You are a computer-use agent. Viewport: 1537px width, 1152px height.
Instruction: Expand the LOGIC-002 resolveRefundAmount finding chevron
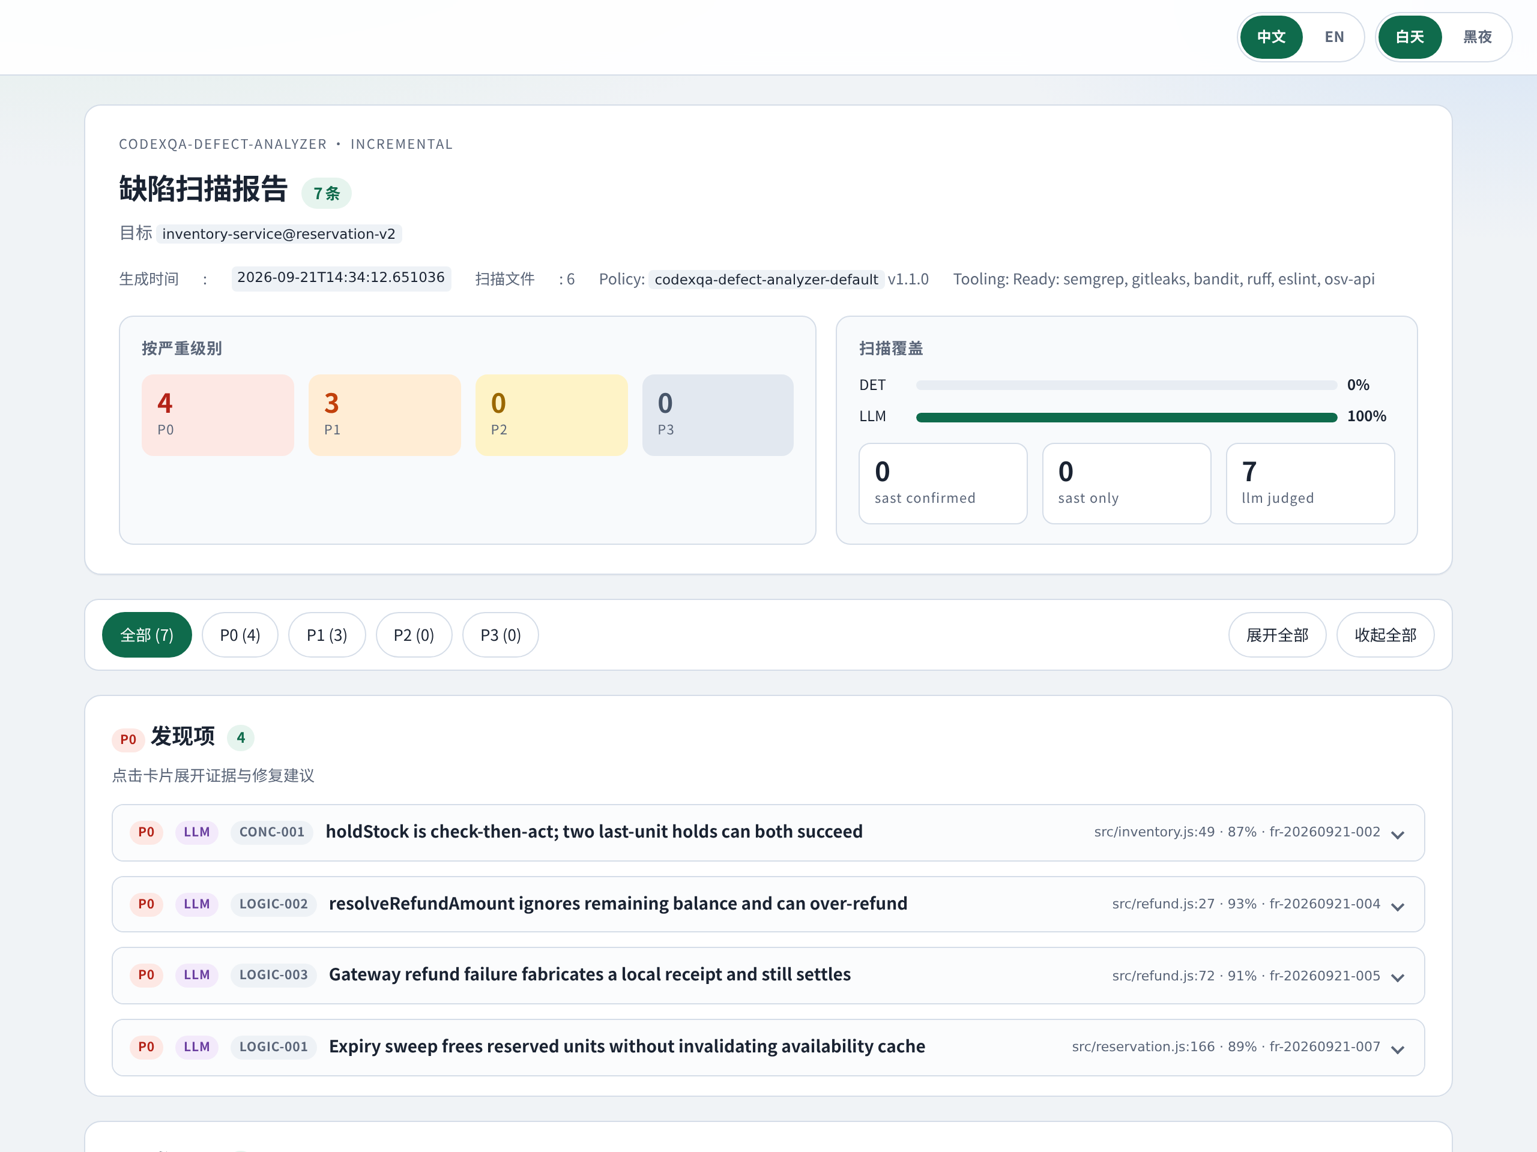point(1398,907)
